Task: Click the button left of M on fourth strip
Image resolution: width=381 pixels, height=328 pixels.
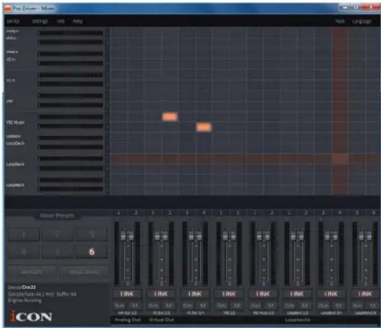Action: tap(221, 305)
